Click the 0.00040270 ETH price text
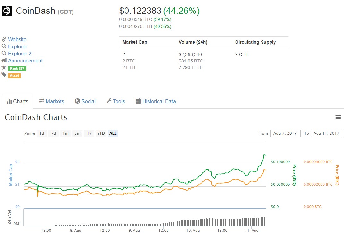The image size is (344, 233). (x=136, y=26)
